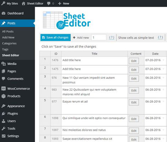The height and width of the screenshot is (142, 167).
Task: Click the Users person icon
Action: tap(4, 121)
